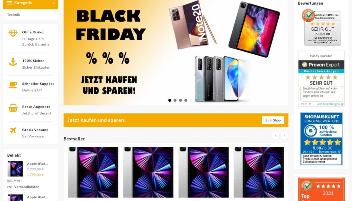Collapse the Kategorie menu with the chevron
The height and width of the screenshot is (201, 352).
[54, 3]
